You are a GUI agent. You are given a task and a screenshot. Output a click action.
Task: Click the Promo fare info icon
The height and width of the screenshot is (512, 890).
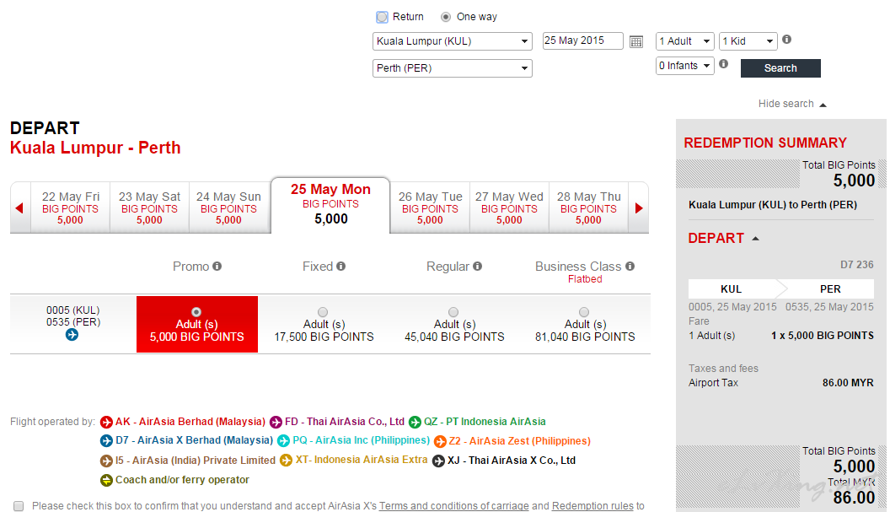(x=217, y=266)
